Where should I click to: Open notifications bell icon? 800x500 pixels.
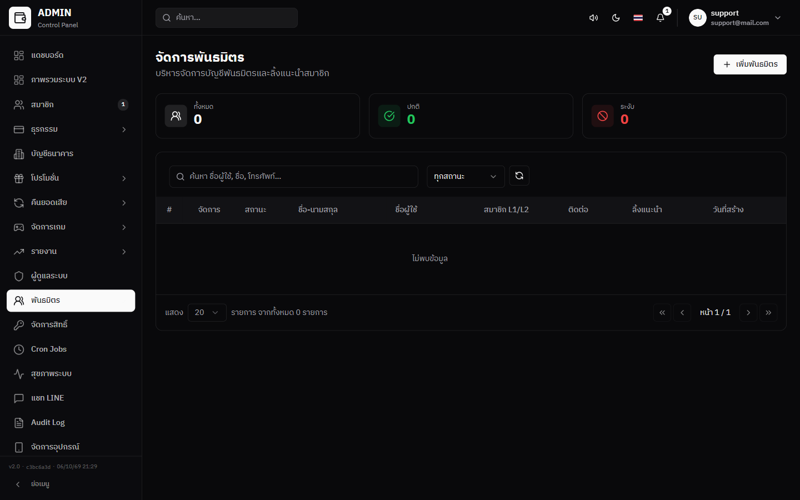(x=660, y=18)
